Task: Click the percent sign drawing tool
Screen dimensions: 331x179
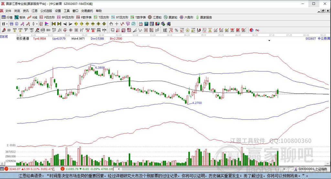Action: (176, 30)
